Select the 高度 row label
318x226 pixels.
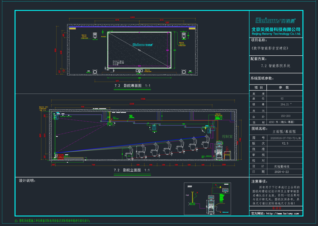pos(258,94)
